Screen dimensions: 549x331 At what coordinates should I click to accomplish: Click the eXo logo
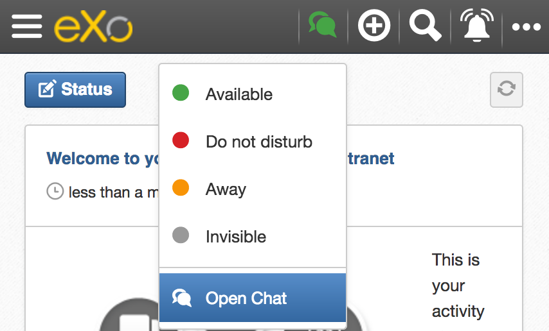click(x=93, y=27)
